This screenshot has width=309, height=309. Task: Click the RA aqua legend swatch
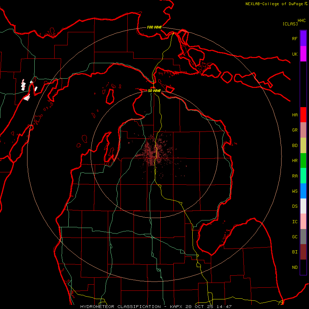[303, 175]
